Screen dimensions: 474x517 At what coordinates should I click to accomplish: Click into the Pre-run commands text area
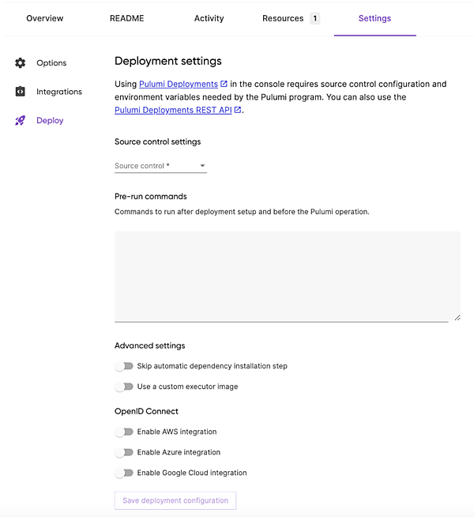click(287, 276)
